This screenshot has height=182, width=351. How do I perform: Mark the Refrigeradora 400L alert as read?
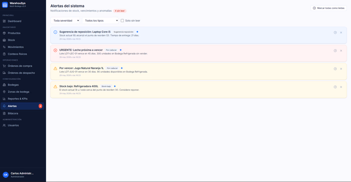335,87
